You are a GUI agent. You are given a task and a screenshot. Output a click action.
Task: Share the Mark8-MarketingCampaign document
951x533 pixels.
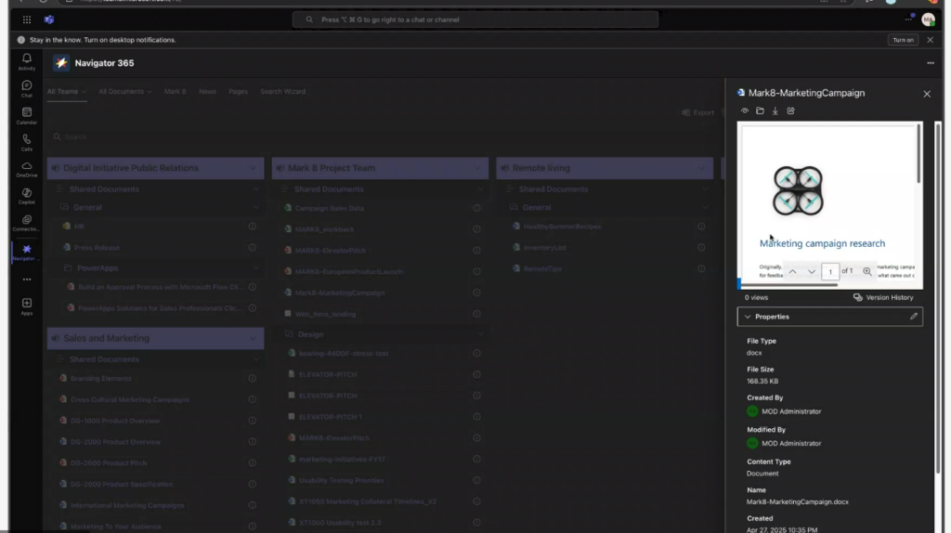pos(791,111)
